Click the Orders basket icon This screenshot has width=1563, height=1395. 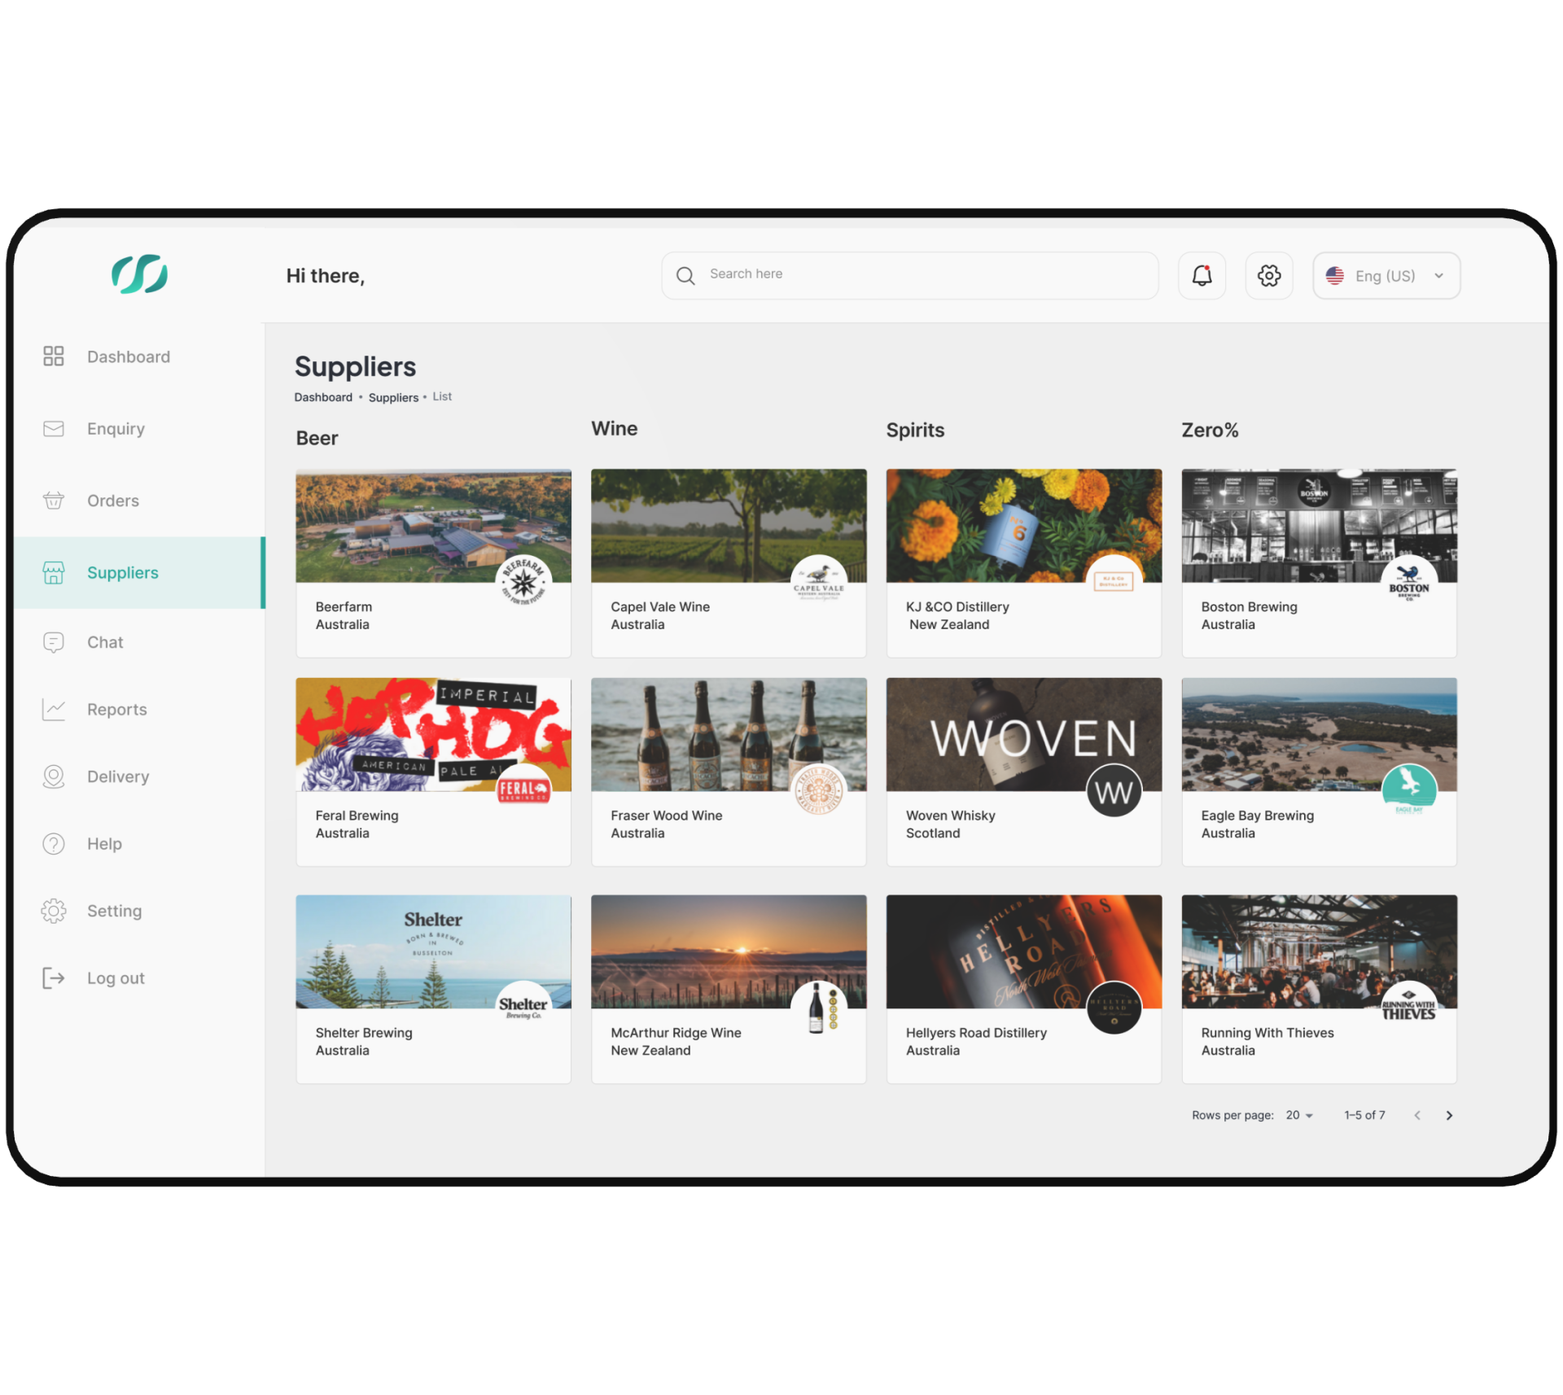(x=54, y=500)
